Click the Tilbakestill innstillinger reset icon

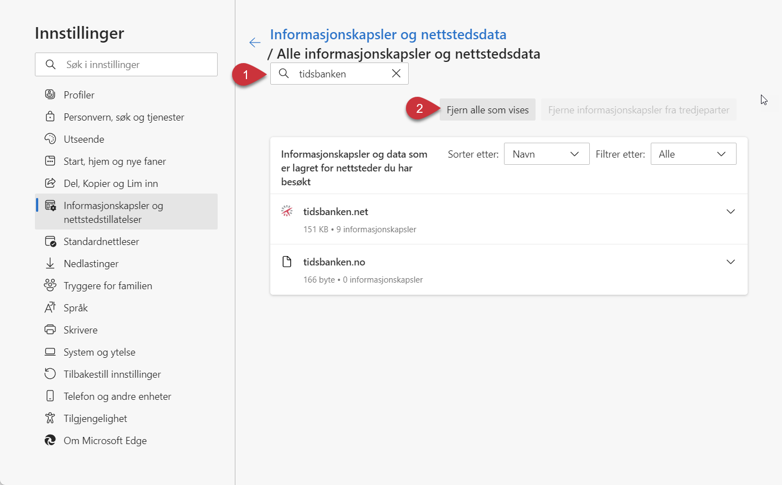tap(50, 374)
